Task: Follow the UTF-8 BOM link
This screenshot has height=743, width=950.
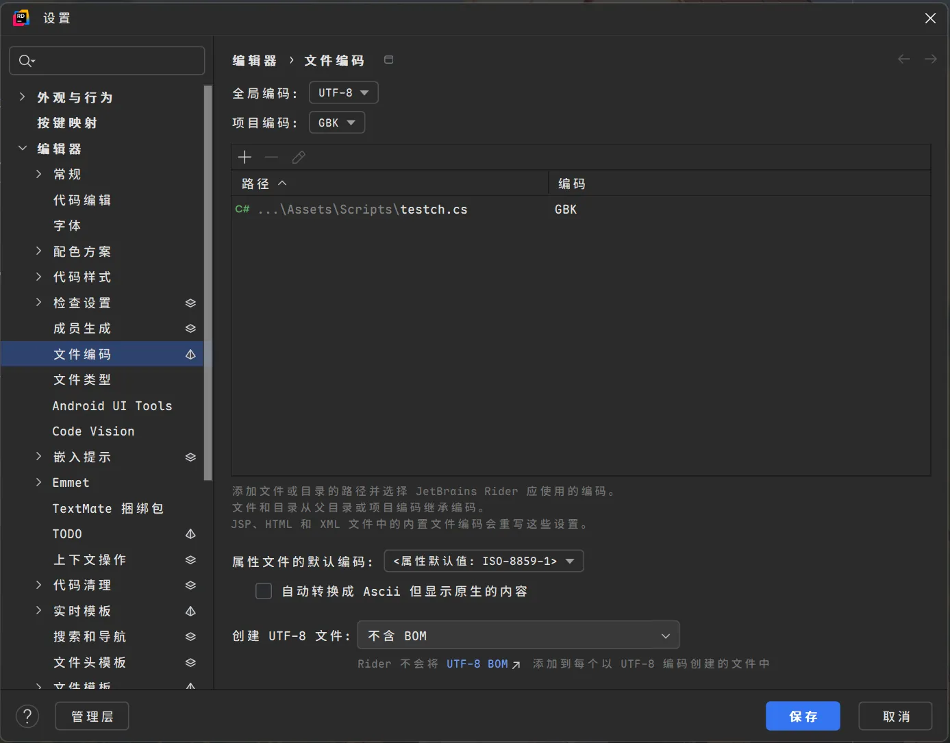Action: pos(477,663)
